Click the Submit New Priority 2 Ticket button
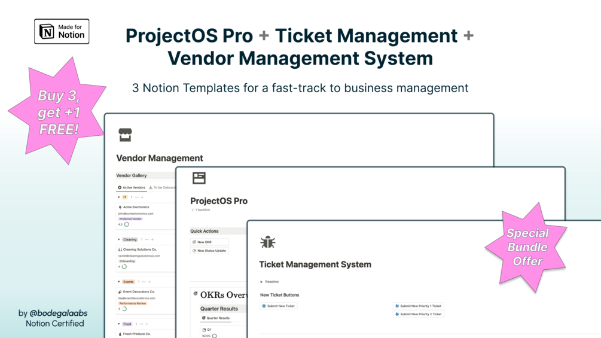The image size is (601, 338). (418, 314)
